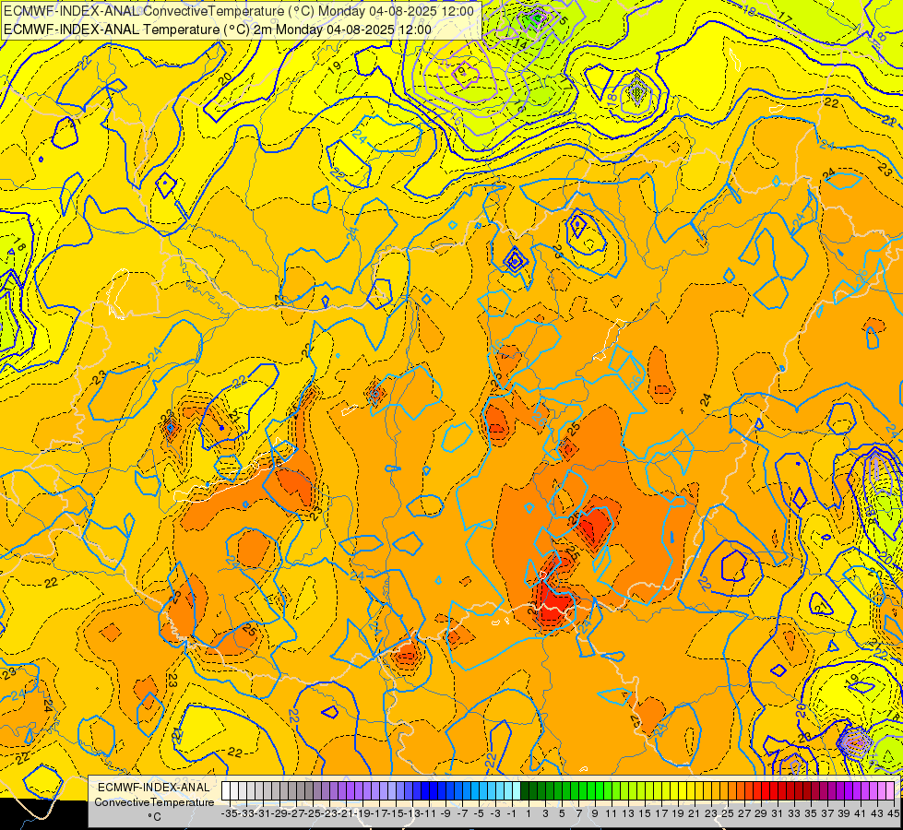Click the 5 value on the color scale

coord(562,814)
